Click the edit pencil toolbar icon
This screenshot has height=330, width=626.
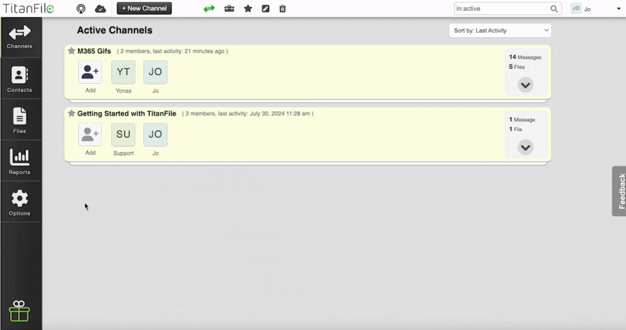coord(265,8)
